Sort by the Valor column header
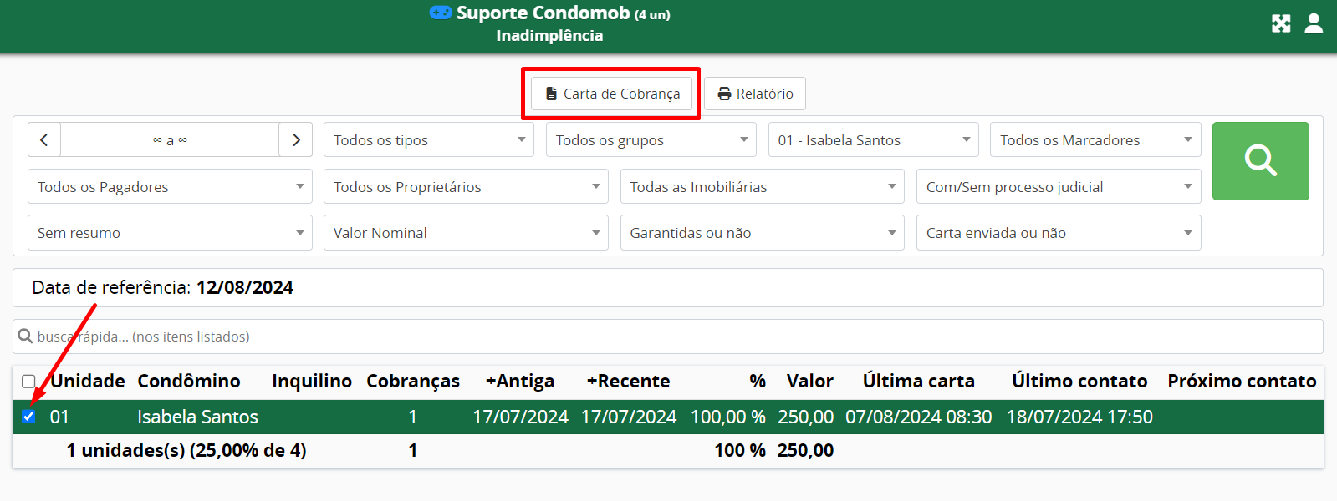This screenshot has height=501, width=1337. pyautogui.click(x=809, y=382)
